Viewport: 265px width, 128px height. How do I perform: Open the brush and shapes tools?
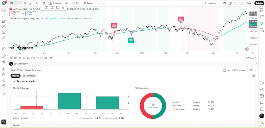point(4,38)
